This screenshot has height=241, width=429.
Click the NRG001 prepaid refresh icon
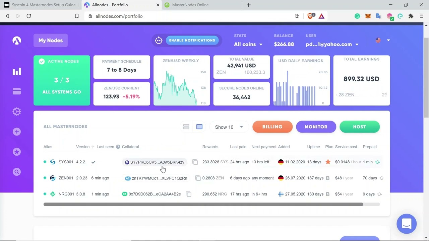pyautogui.click(x=379, y=194)
